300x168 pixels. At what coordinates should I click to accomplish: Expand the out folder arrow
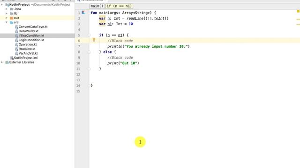click(x=7, y=18)
